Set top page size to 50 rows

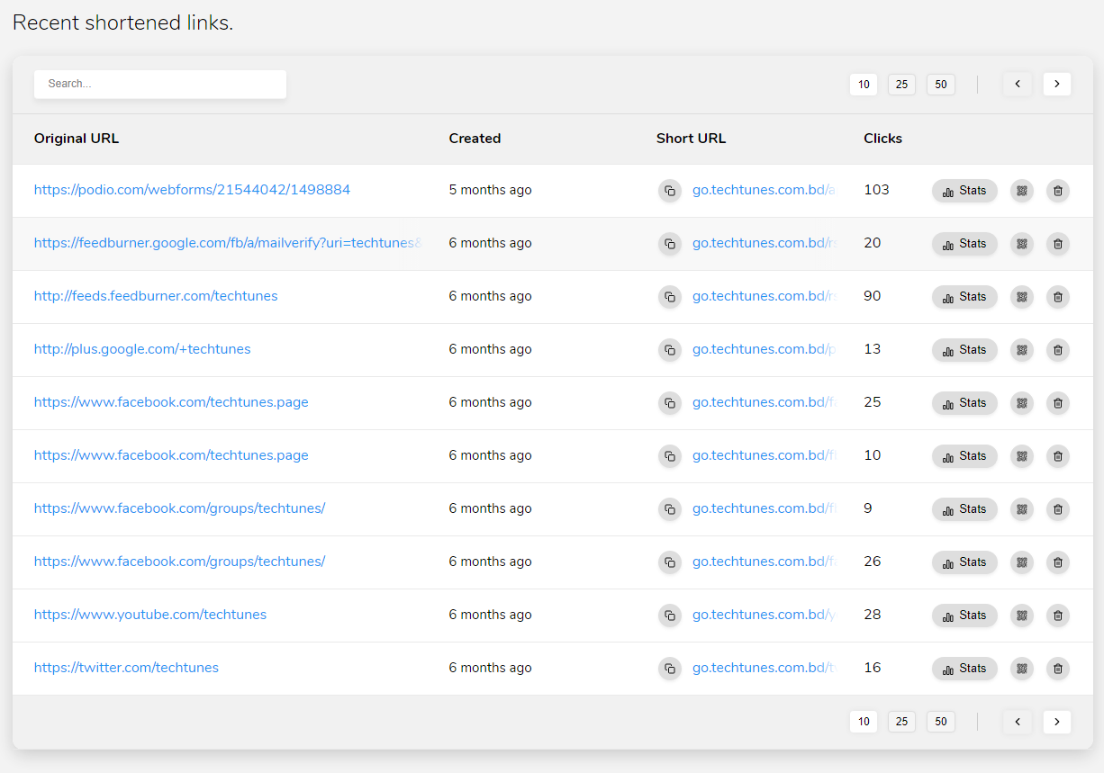(940, 85)
